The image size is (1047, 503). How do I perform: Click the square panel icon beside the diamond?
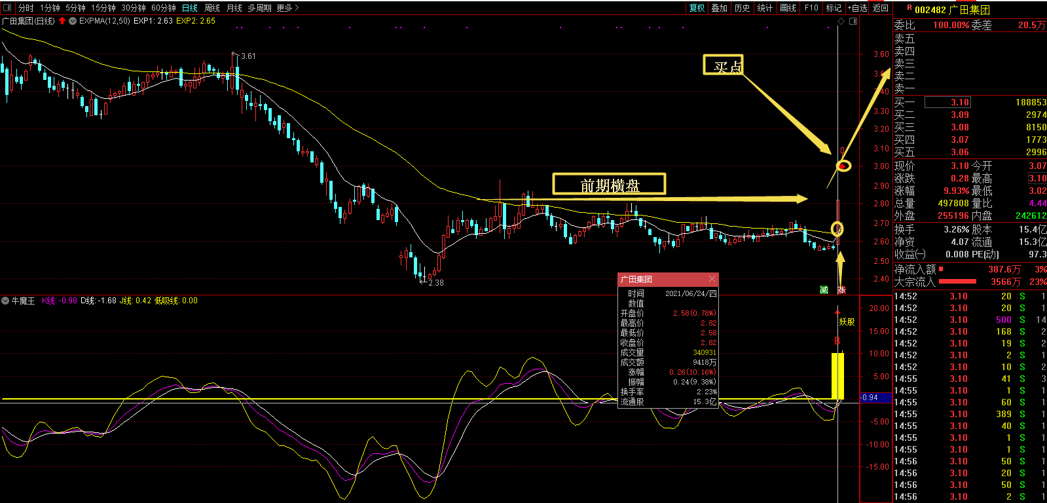[853, 22]
